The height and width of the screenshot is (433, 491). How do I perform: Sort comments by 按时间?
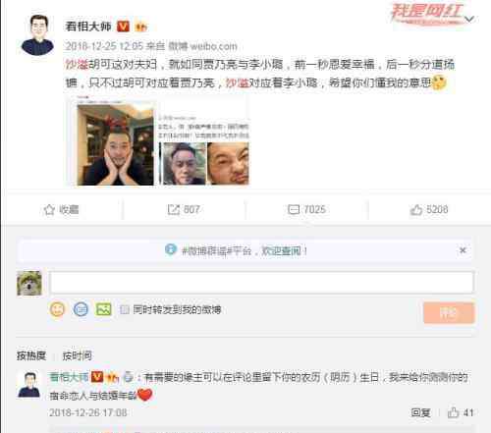click(78, 355)
